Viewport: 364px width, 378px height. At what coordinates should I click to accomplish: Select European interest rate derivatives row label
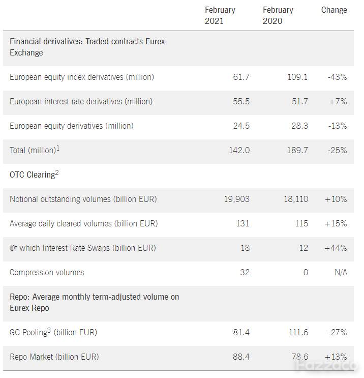81,101
